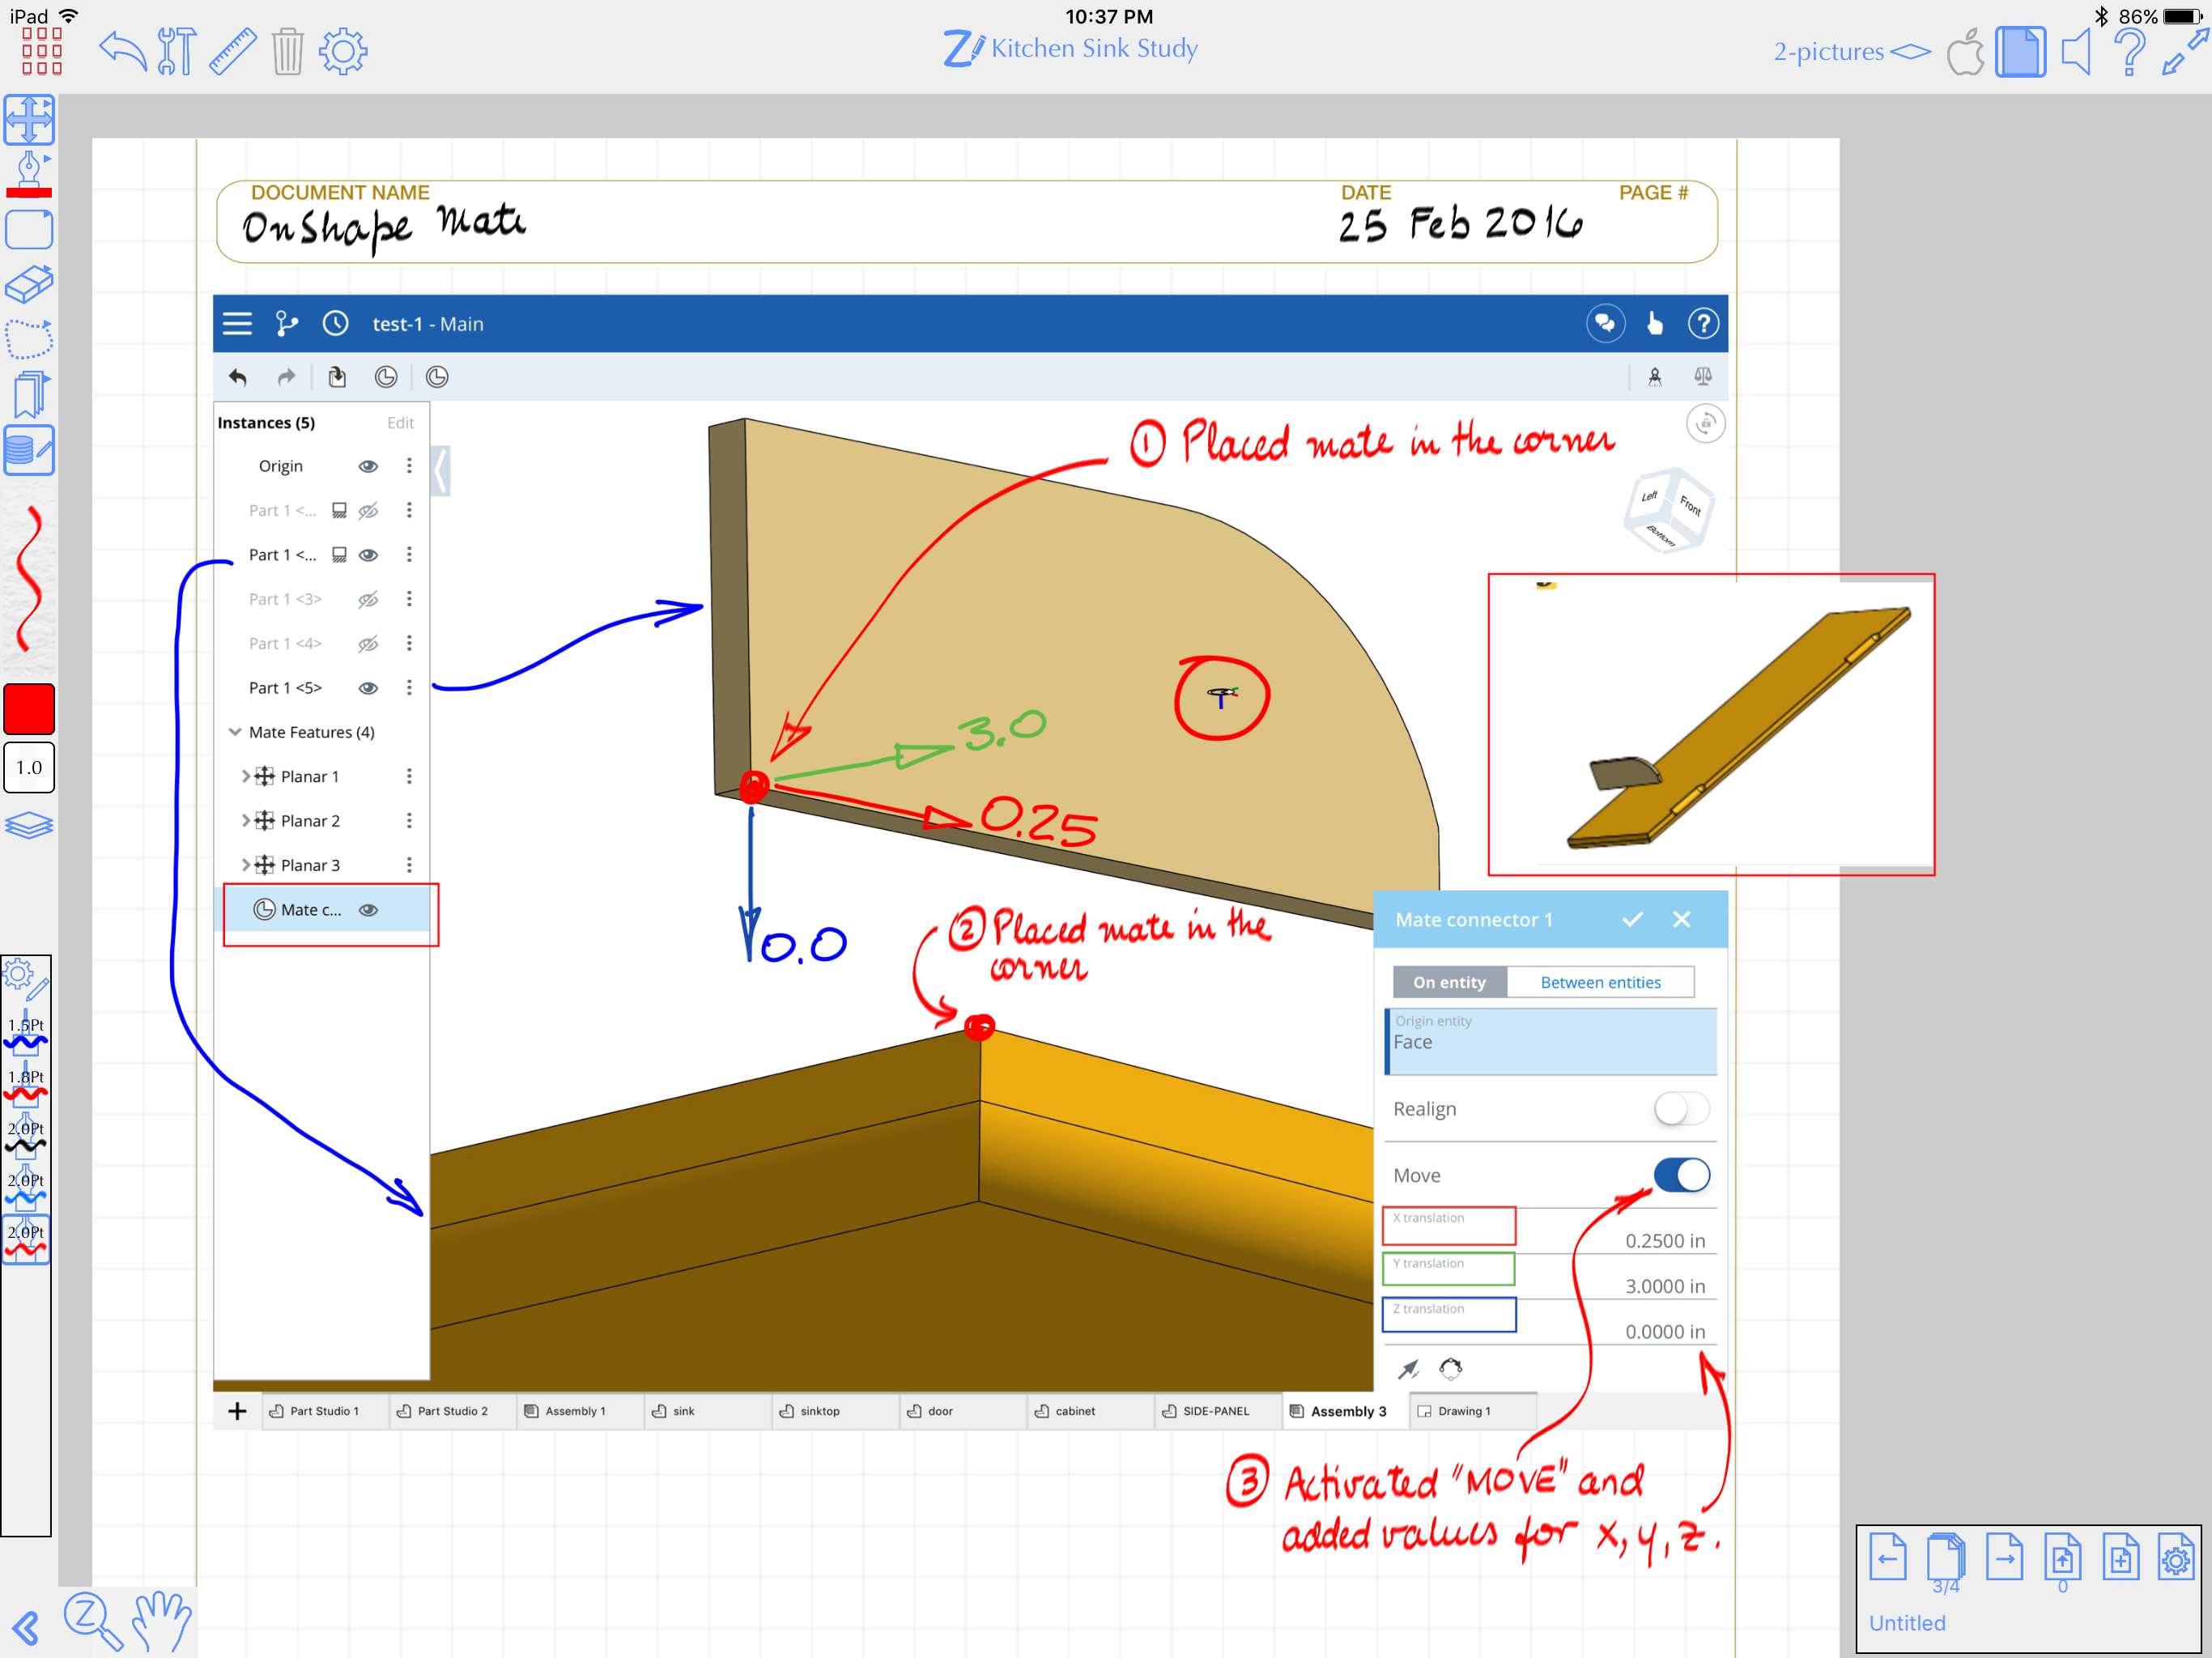
Task: Select Between entities option
Action: tap(1600, 982)
